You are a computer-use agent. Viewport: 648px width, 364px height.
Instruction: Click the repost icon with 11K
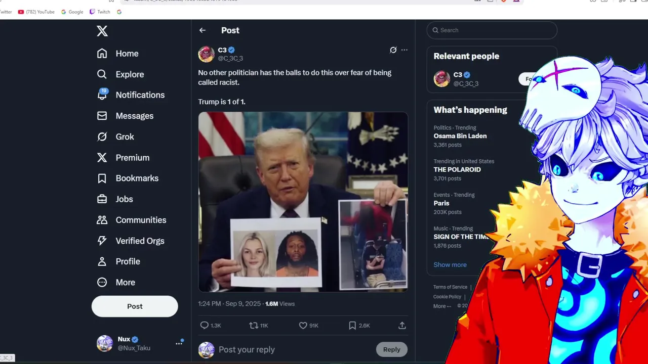[254, 326]
